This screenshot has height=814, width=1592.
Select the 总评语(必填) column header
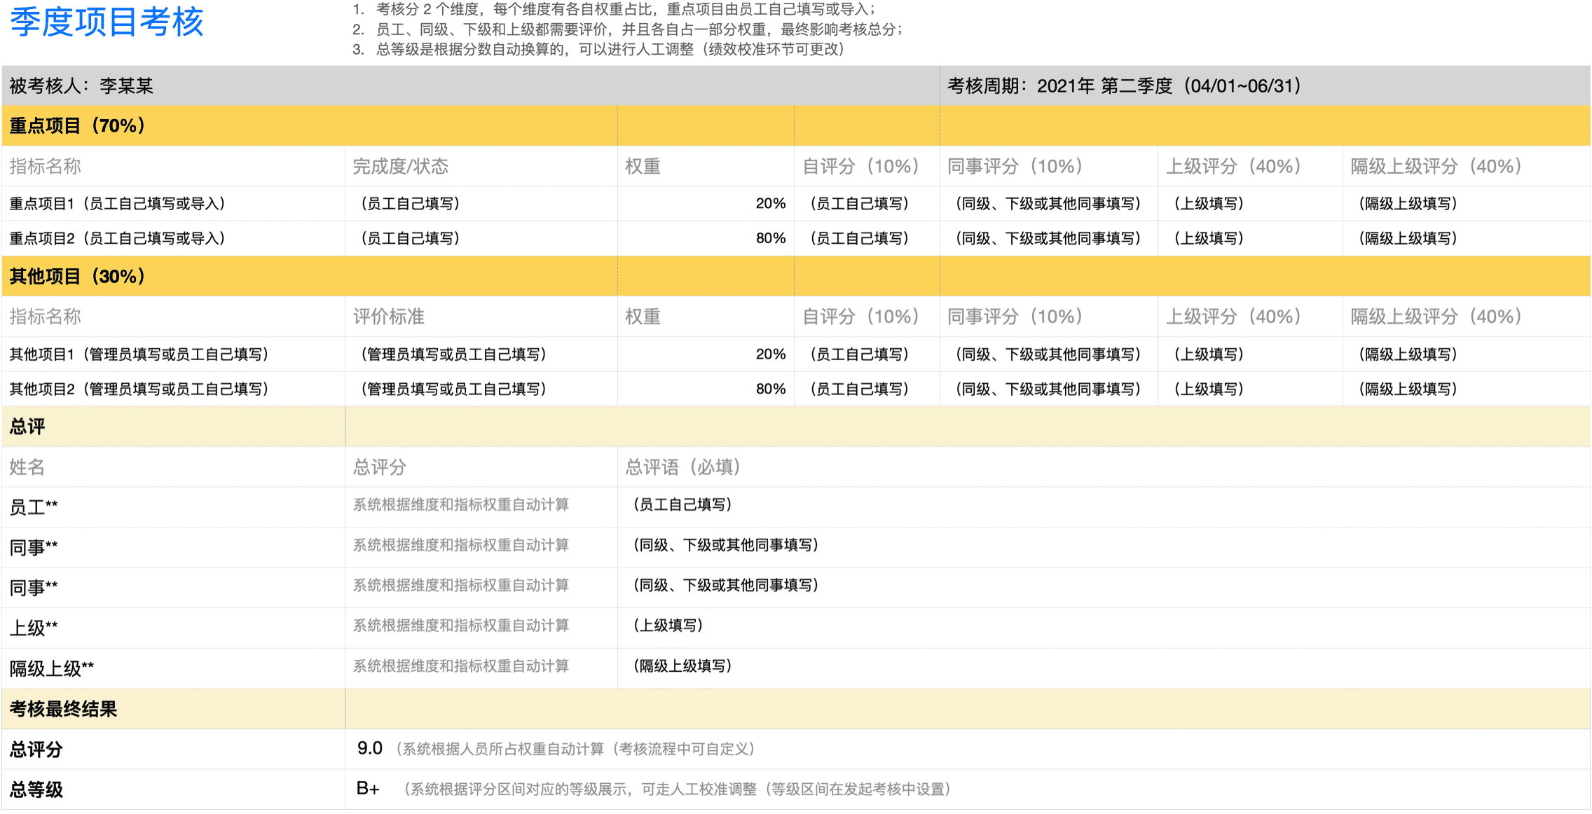tap(1104, 467)
